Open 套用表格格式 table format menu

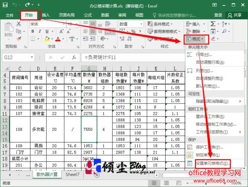[164, 31]
